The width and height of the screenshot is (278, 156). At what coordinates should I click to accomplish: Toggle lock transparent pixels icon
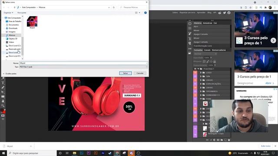pos(204,62)
